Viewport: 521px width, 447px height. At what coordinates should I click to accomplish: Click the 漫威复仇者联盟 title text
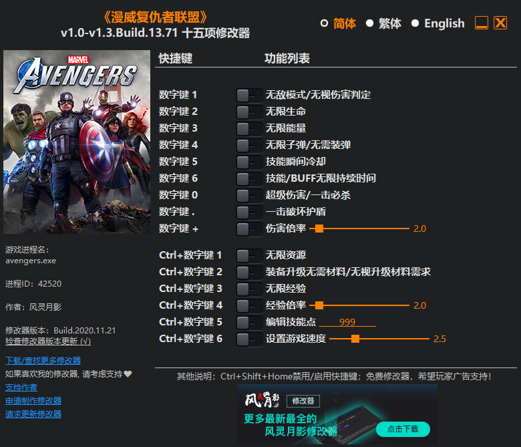pyautogui.click(x=155, y=17)
